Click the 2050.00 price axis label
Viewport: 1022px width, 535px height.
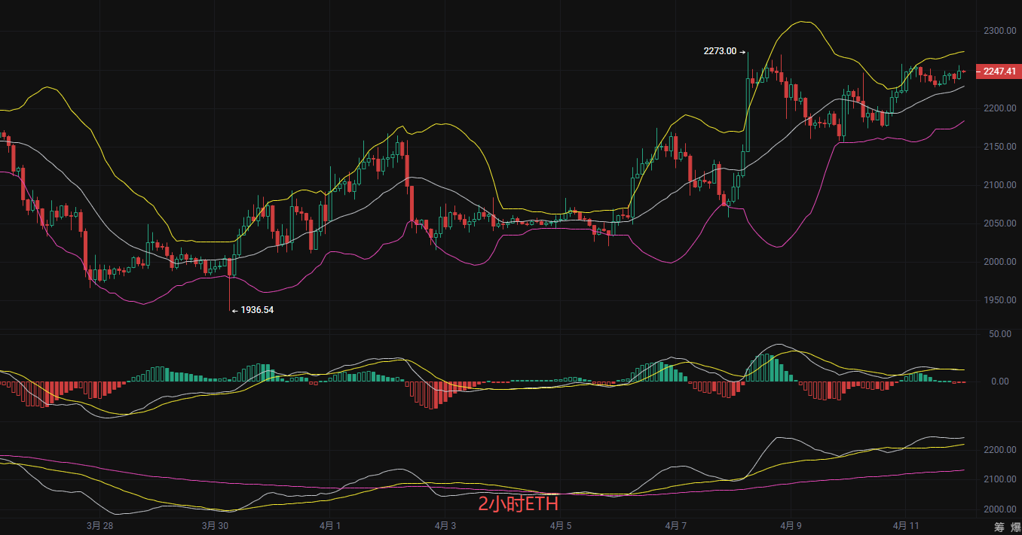[x=1000, y=223]
